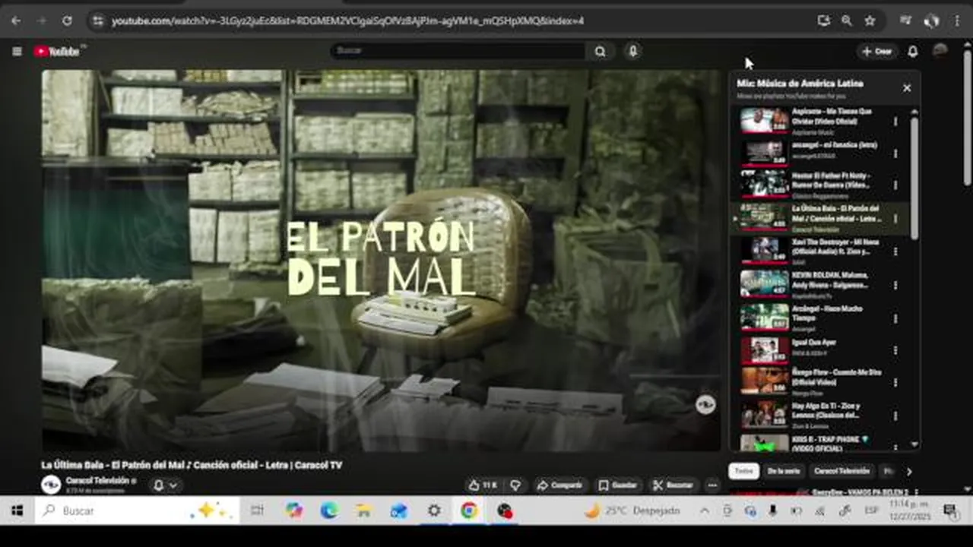
Task: Click the Compartir share button
Action: coord(560,485)
